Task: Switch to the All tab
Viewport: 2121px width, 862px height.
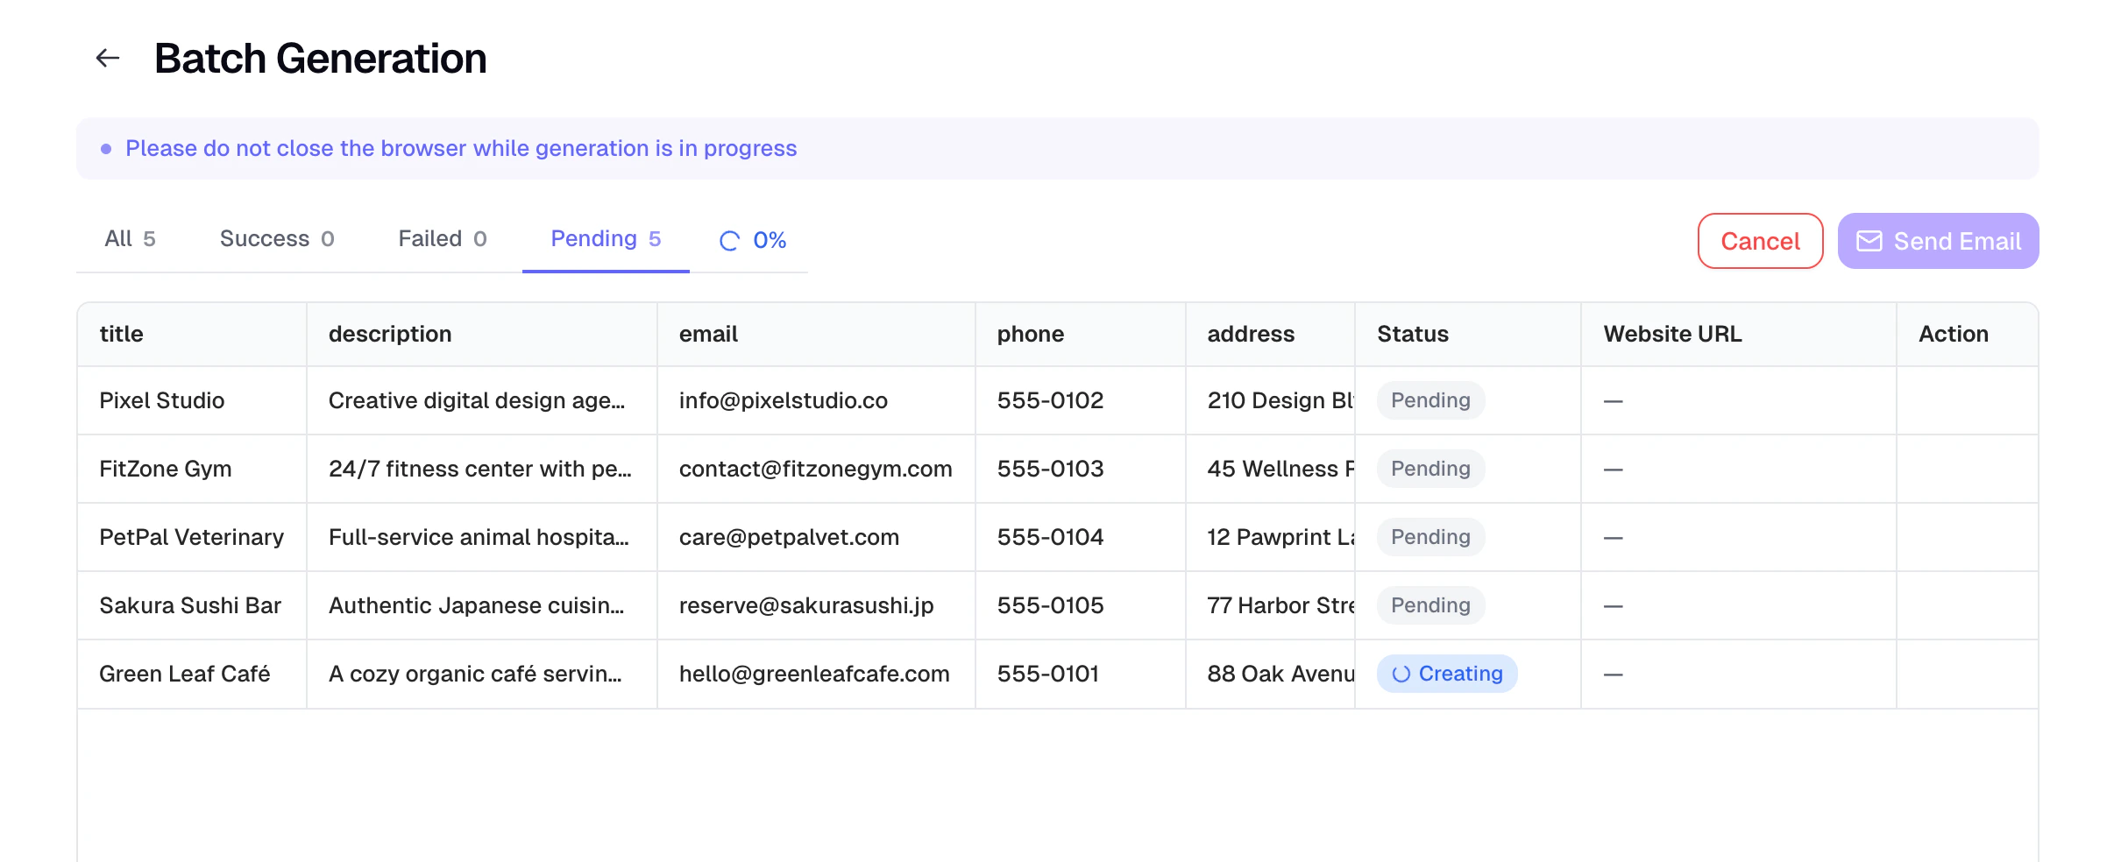Action: 131,238
